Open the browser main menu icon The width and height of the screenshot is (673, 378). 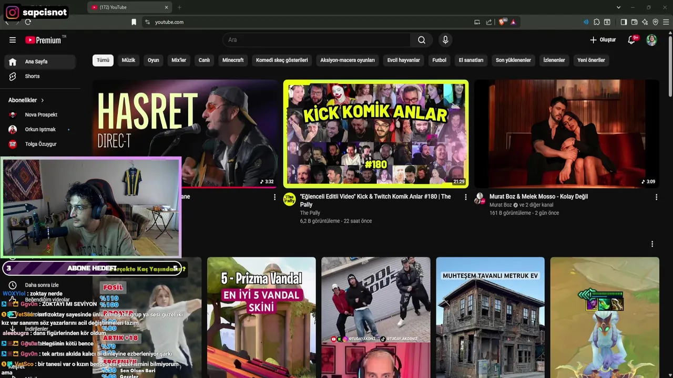point(666,22)
